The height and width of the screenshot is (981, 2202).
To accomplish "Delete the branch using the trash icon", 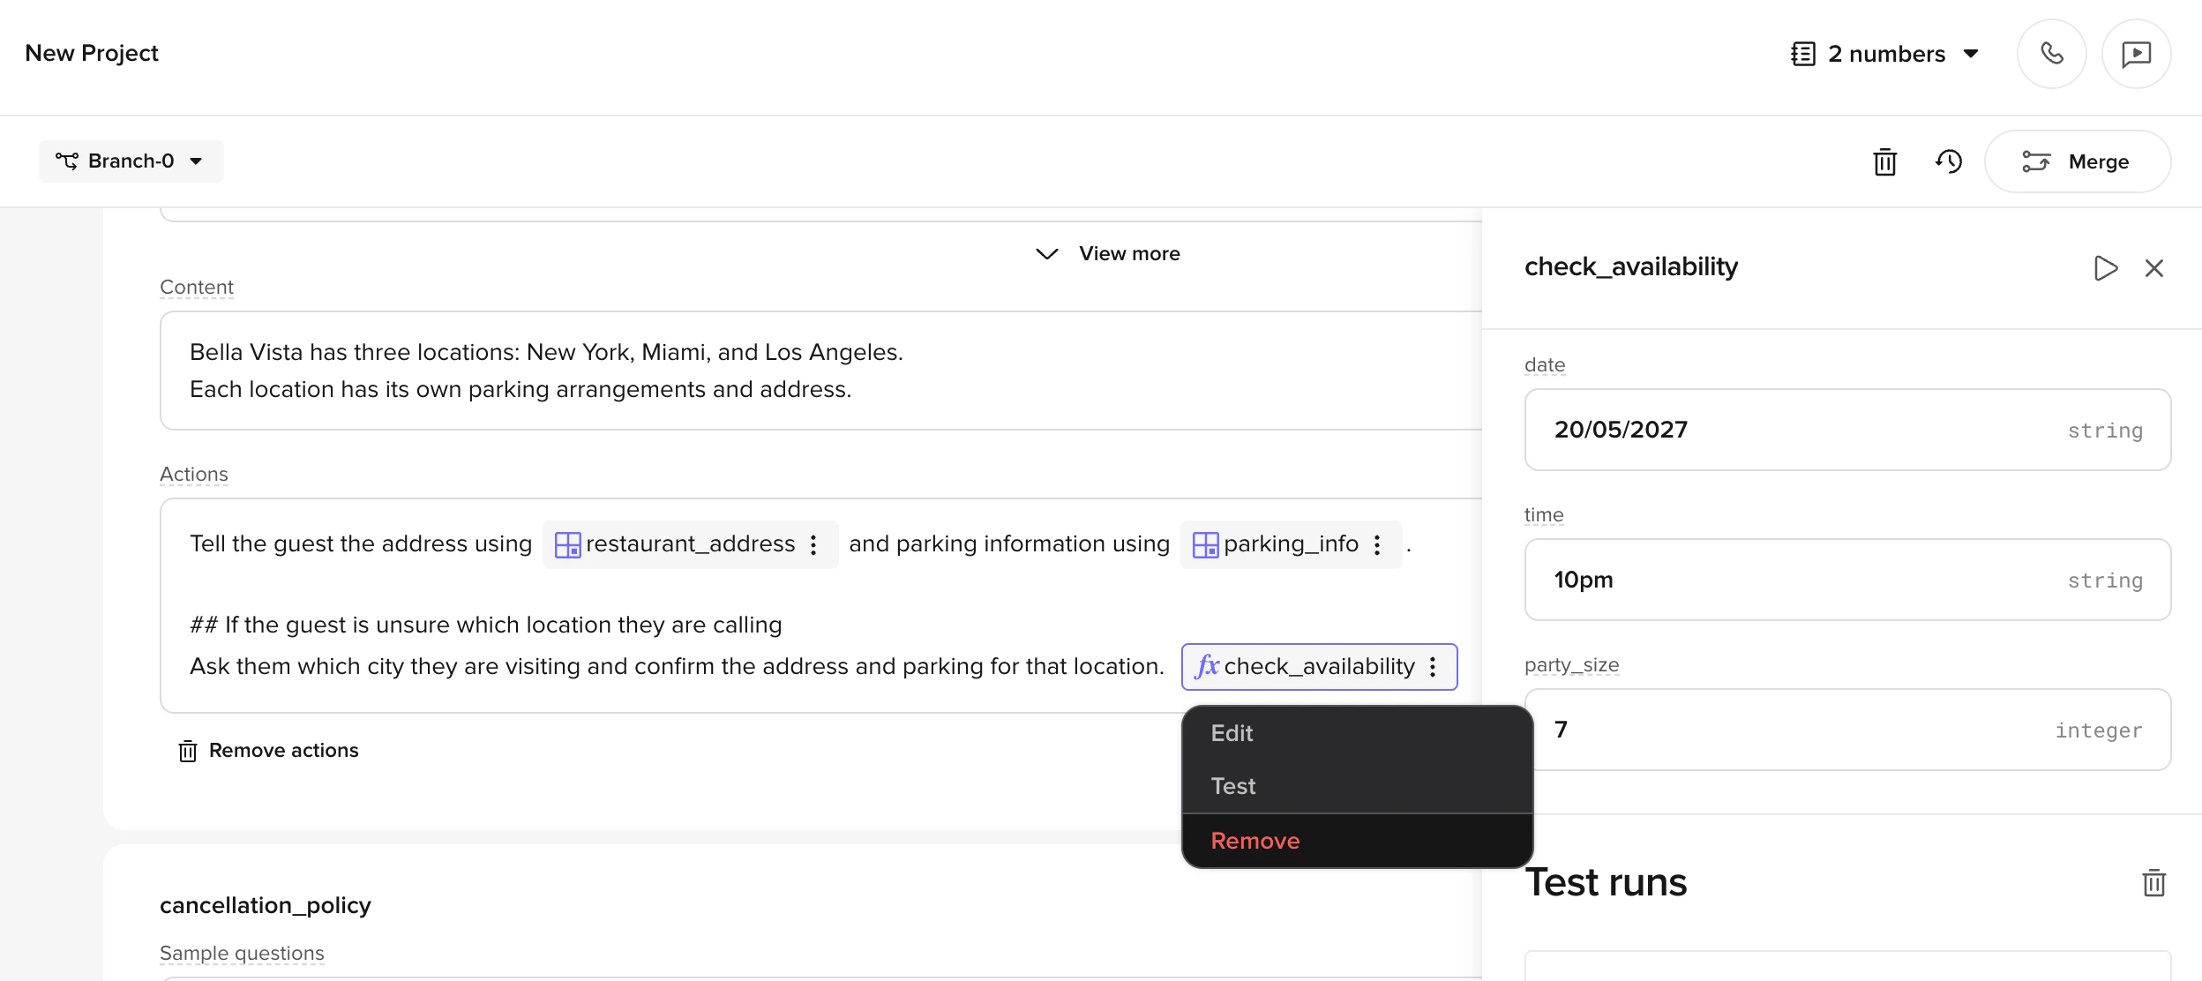I will (1886, 161).
